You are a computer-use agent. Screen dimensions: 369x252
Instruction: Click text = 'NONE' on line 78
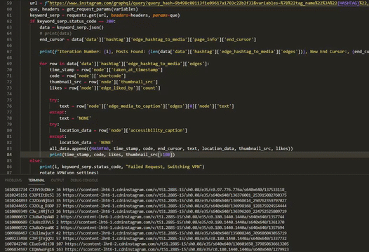click(75, 118)
